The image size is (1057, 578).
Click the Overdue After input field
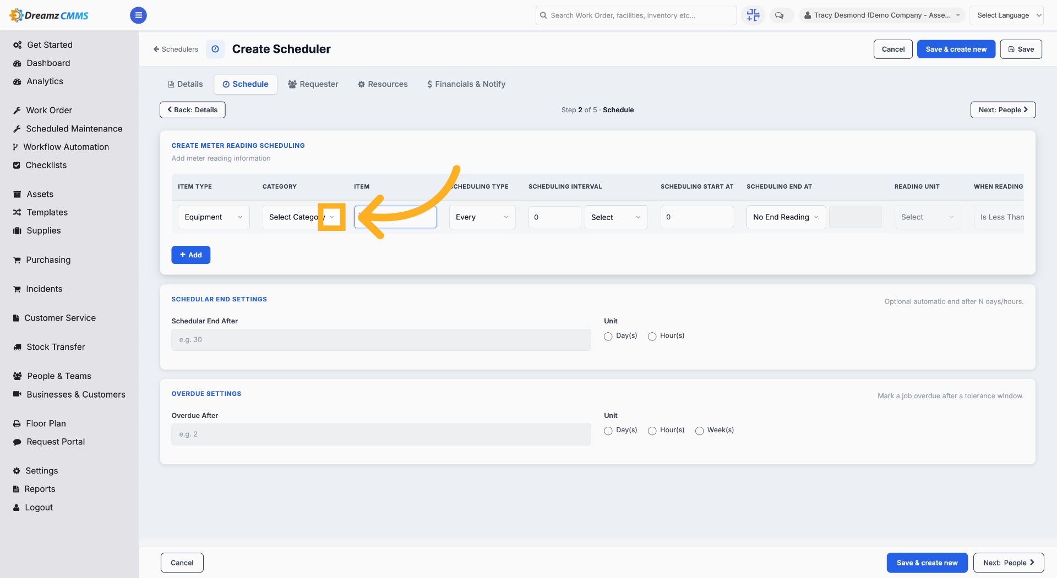381,434
